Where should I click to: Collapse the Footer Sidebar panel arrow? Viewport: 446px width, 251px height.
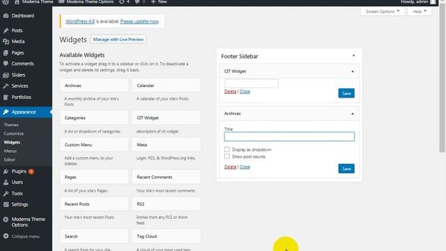(x=353, y=56)
